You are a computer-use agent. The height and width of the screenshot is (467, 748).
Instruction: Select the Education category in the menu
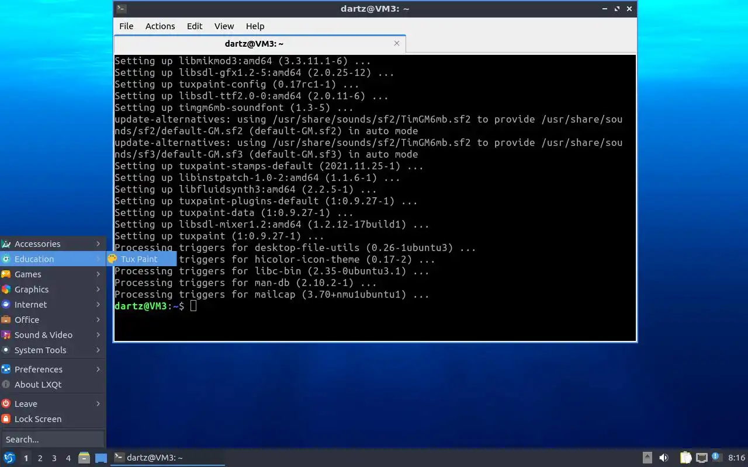pyautogui.click(x=53, y=259)
